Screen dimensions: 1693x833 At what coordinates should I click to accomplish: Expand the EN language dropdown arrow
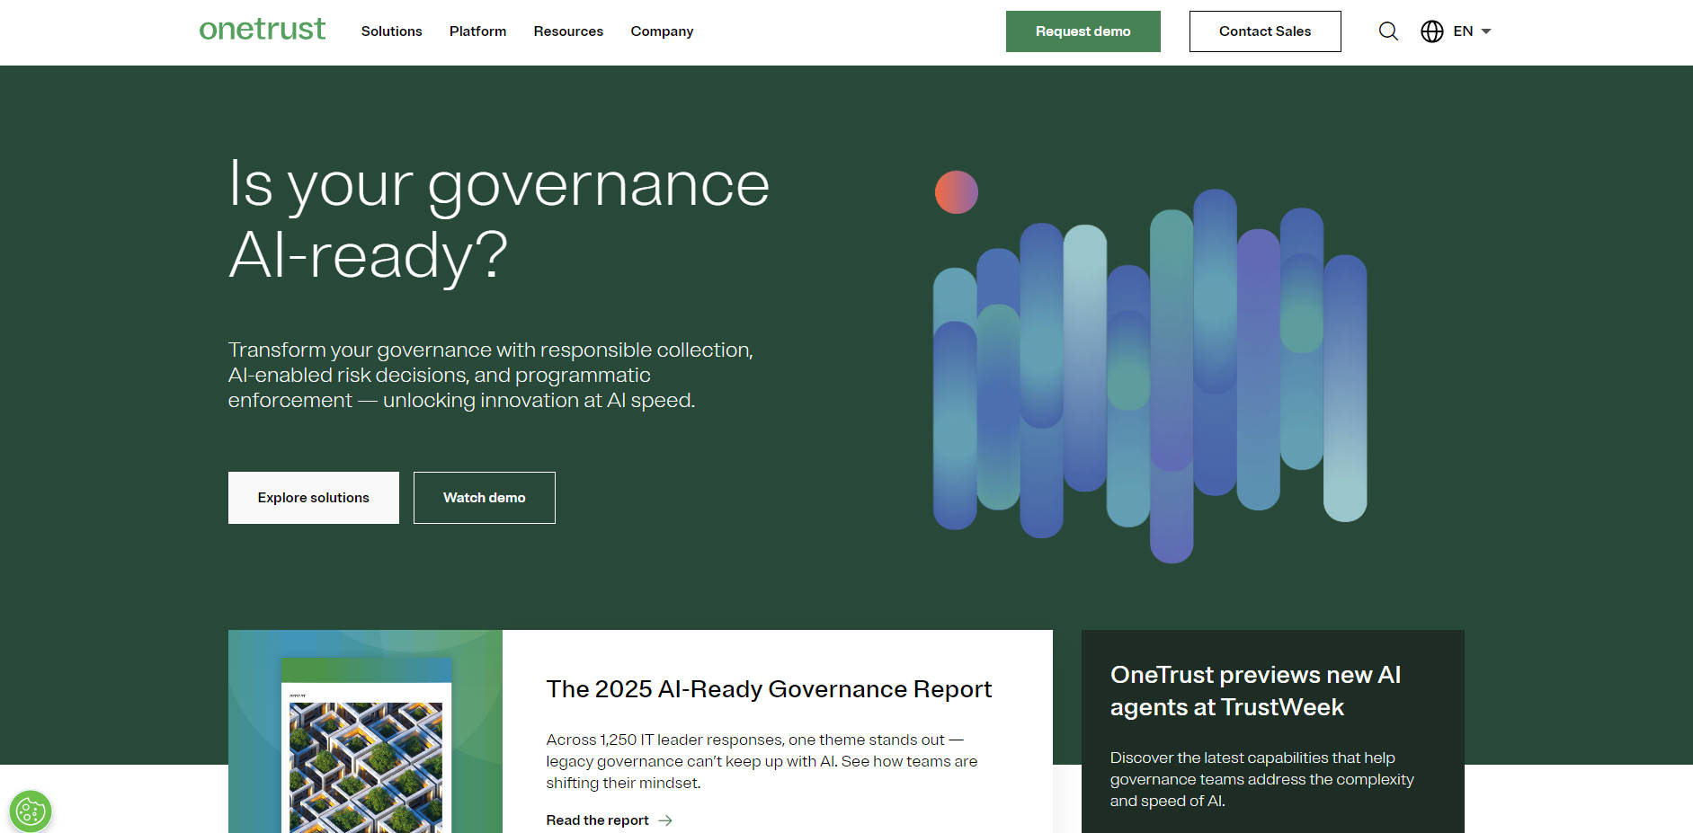tap(1486, 31)
